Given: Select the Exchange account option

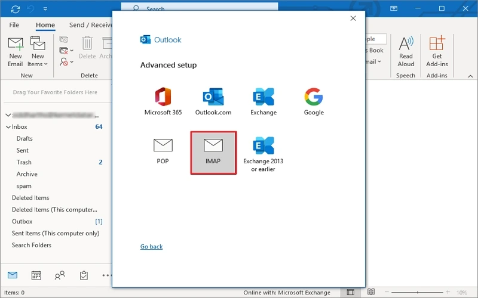Looking at the screenshot, I should (x=263, y=101).
